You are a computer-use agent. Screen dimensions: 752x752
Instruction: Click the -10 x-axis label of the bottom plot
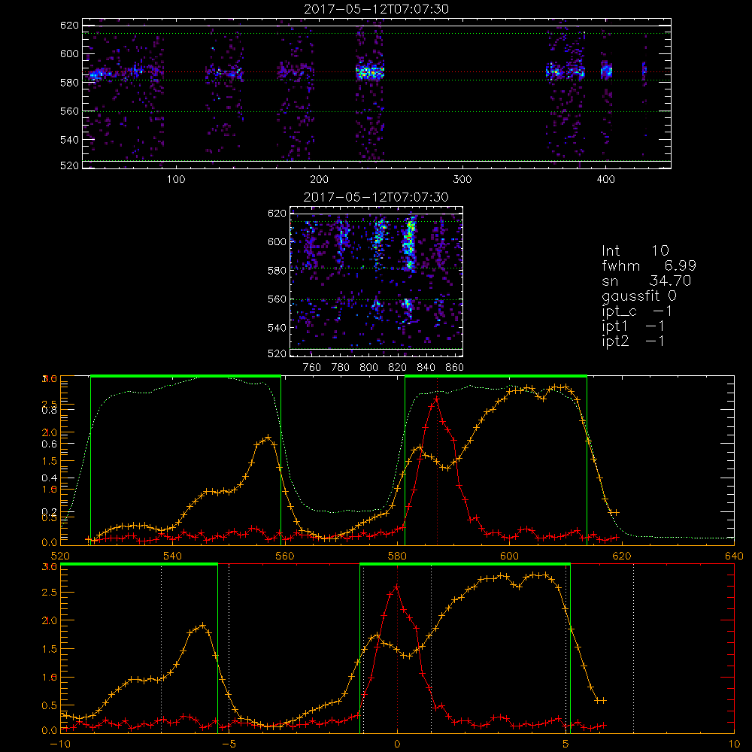(60, 744)
